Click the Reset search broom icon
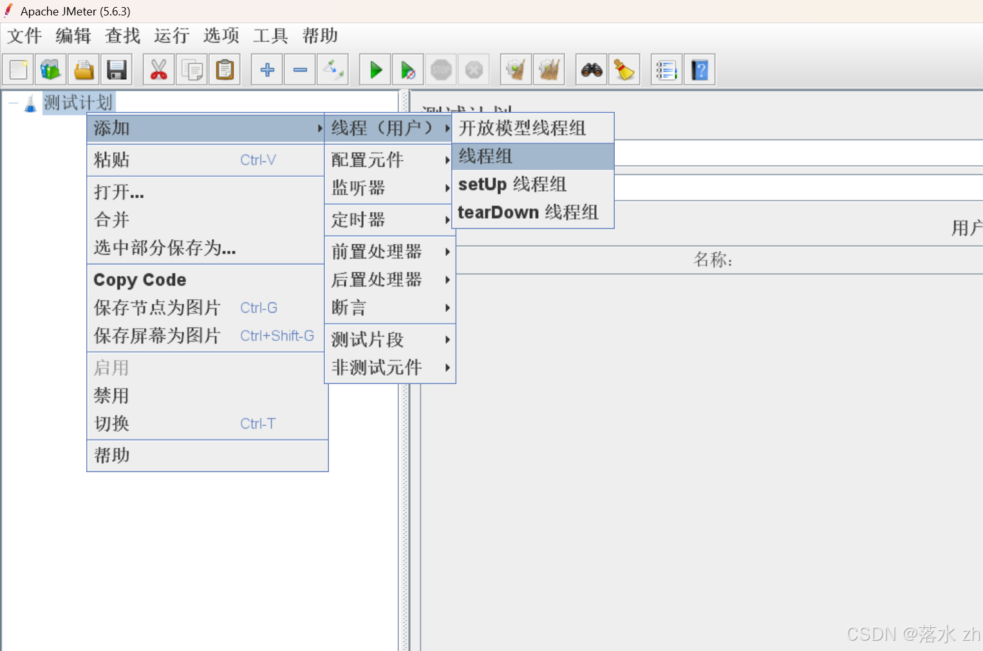Image resolution: width=983 pixels, height=651 pixels. point(624,69)
